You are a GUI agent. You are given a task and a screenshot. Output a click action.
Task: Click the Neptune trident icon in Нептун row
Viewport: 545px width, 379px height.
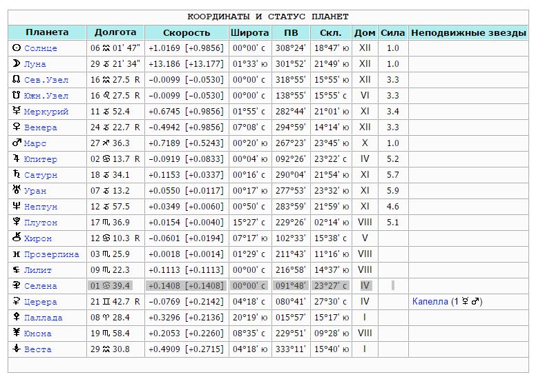point(17,207)
